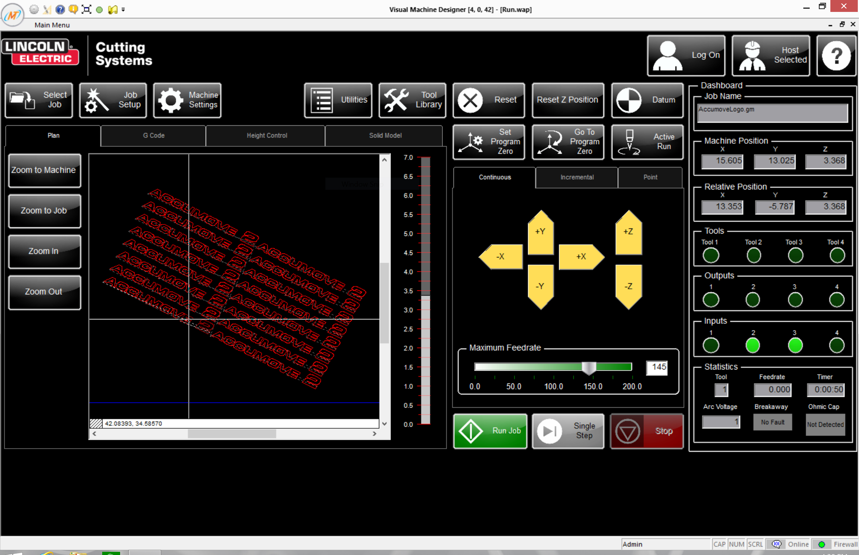Click the Datum icon
The width and height of the screenshot is (859, 555).
pyautogui.click(x=646, y=100)
